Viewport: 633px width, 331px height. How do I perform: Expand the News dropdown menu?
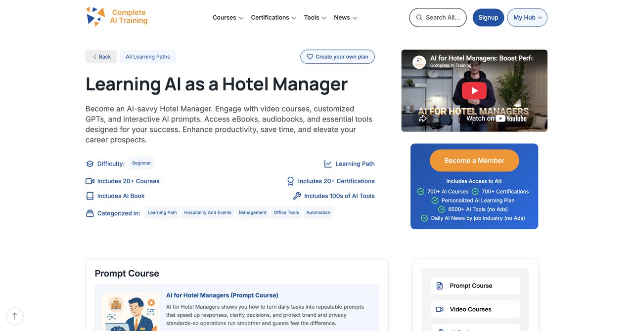coord(346,17)
